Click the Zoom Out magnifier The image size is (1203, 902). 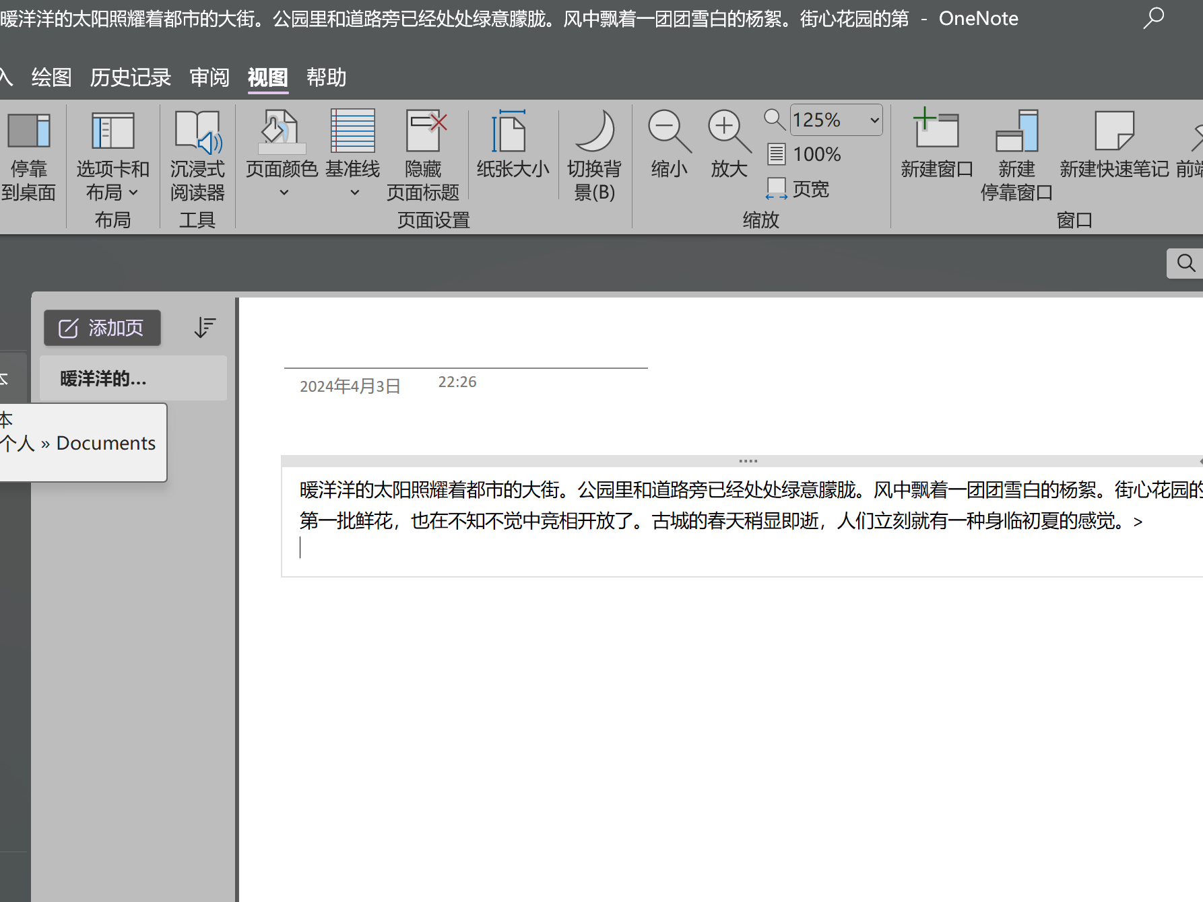coord(669,145)
